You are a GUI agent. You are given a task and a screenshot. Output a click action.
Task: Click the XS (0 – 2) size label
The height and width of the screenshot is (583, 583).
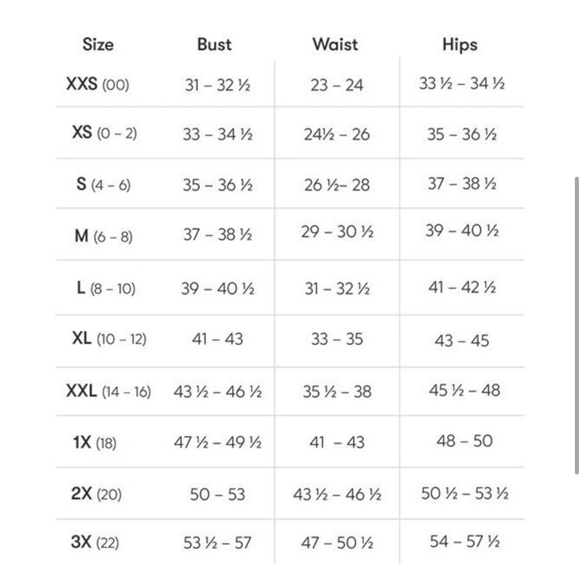tap(104, 133)
